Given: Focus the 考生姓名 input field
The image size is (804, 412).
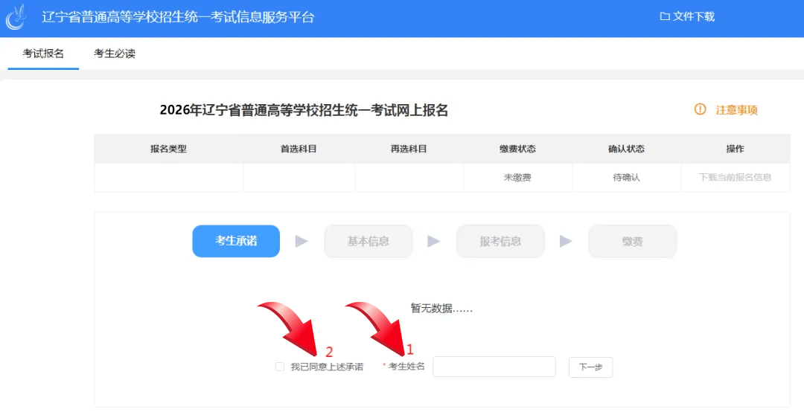Looking at the screenshot, I should (494, 367).
